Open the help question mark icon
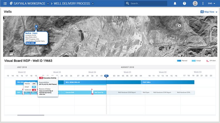 [184, 3]
